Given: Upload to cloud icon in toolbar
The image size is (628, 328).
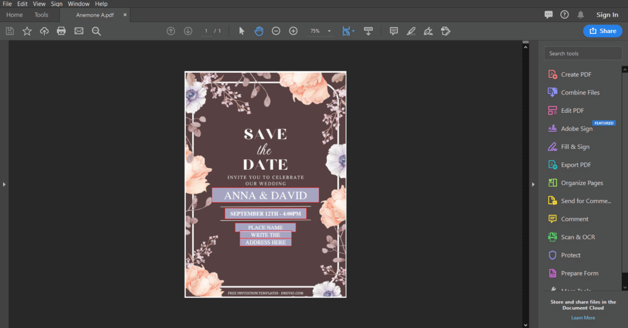Looking at the screenshot, I should click(44, 31).
